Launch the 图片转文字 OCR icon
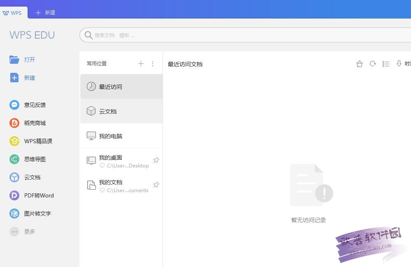411x267 pixels. click(14, 214)
